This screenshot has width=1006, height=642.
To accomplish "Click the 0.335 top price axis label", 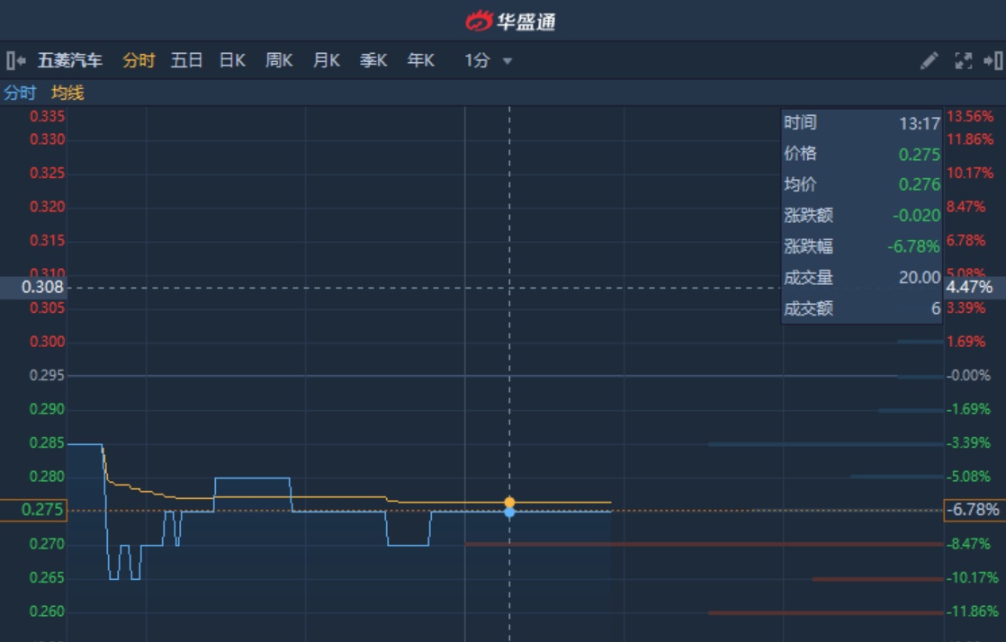I will pyautogui.click(x=47, y=117).
